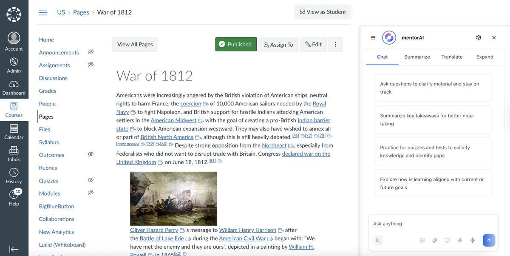
Task: Open the Courses book icon
Action: pos(14,106)
